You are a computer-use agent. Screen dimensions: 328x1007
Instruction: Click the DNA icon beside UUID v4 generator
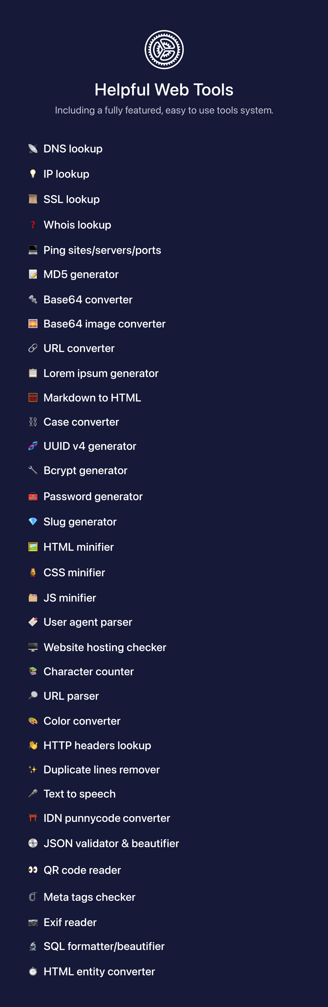33,446
